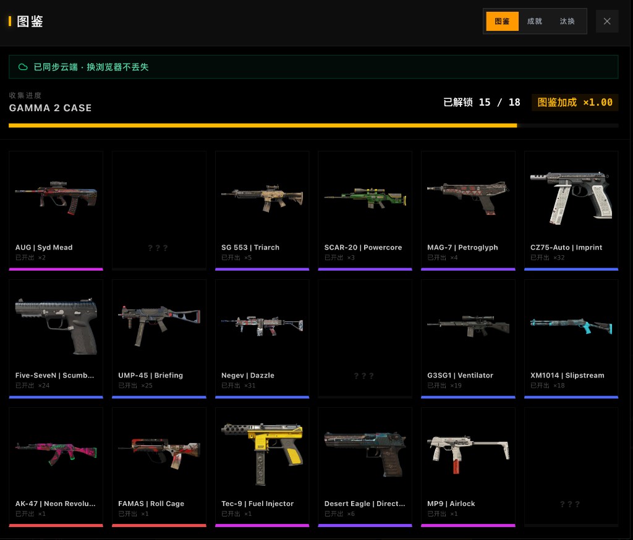633x540 pixels.
Task: Click the 已开出 ×19 count under G3SG1
Action: (x=444, y=386)
